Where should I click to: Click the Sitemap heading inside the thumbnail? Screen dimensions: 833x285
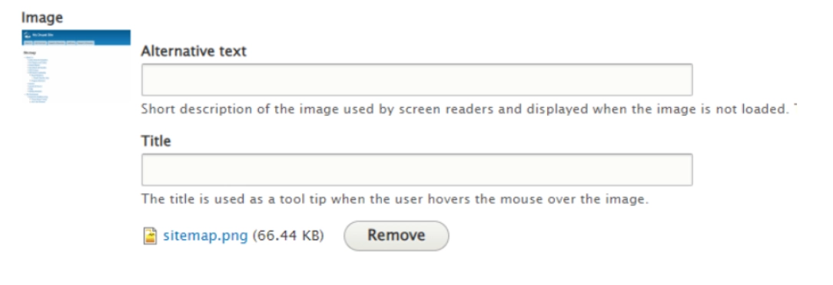(28, 52)
